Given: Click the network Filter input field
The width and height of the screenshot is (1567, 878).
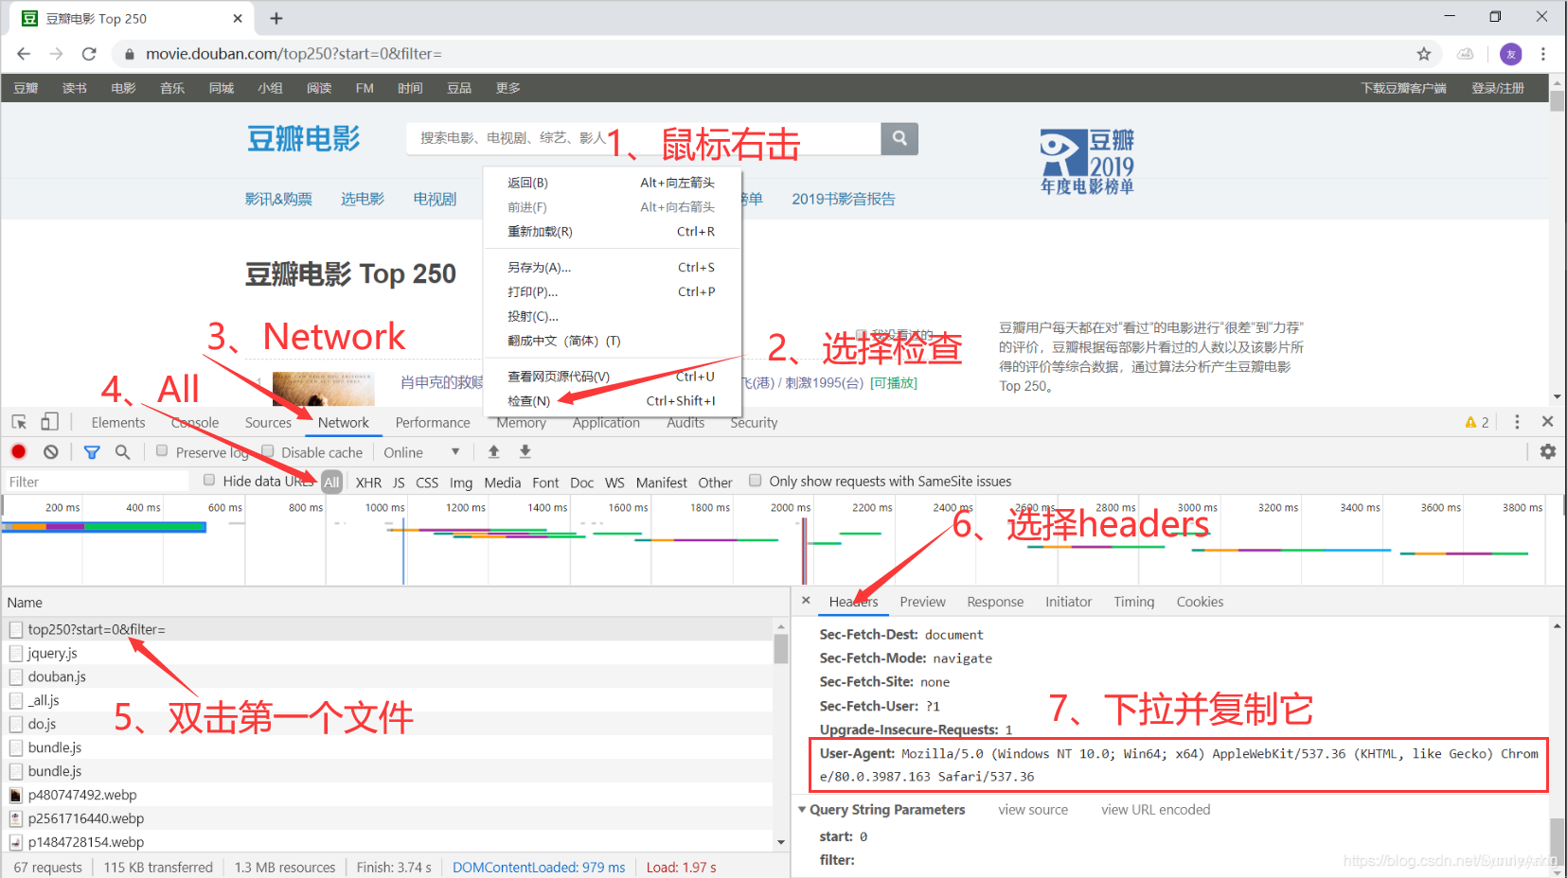Looking at the screenshot, I should (x=98, y=482).
